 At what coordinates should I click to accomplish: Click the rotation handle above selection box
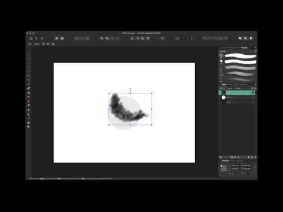[130, 90]
